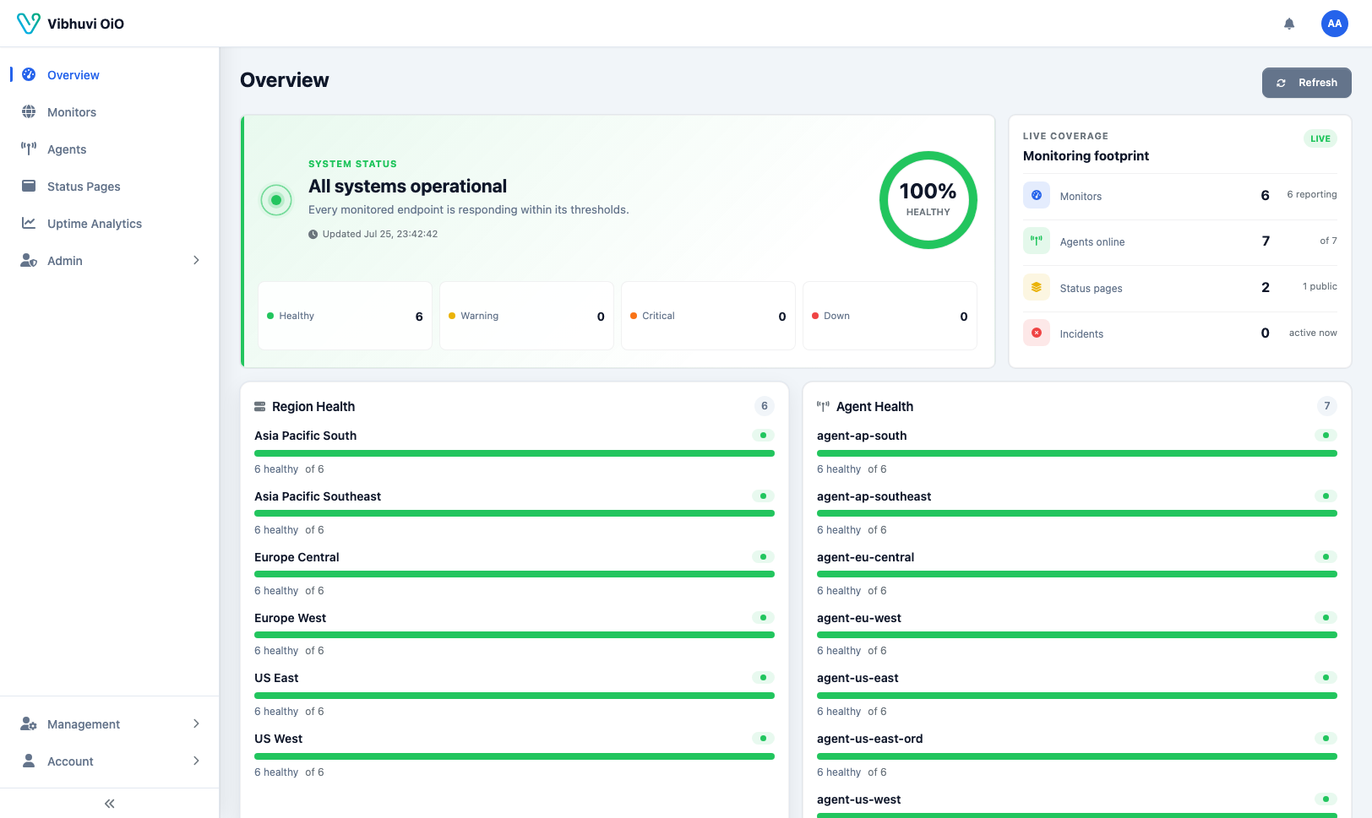Select the Warning count card
The width and height of the screenshot is (1372, 818).
click(526, 316)
